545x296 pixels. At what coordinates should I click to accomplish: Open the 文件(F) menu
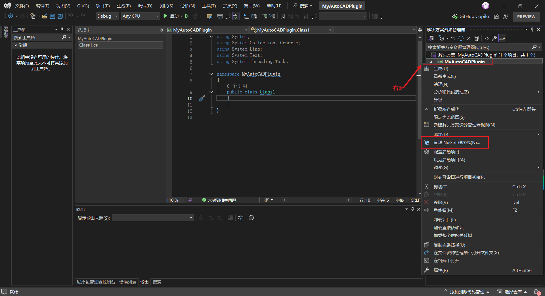pos(22,6)
